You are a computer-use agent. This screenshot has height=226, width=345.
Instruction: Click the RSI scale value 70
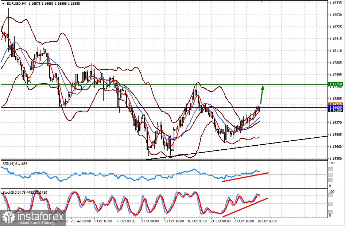pyautogui.click(x=330, y=169)
